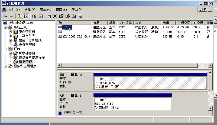The height and width of the screenshot is (125, 217).
Task: Click the 4.85 GB free space cell
Action: click(x=183, y=27)
